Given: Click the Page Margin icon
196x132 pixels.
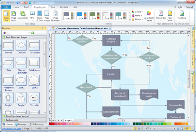Looking at the screenshot, I should pos(47,16).
